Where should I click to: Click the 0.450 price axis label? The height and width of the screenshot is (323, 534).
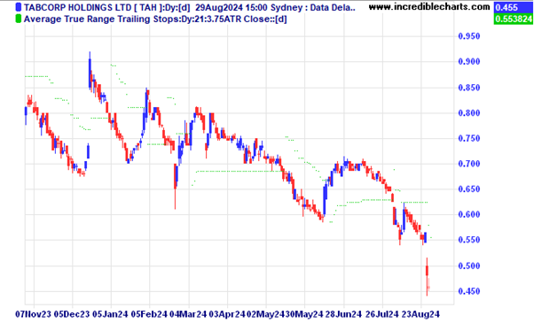[469, 291]
